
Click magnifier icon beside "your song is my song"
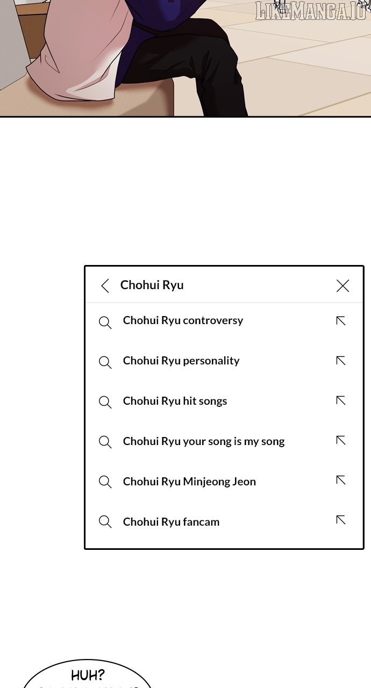[105, 442]
